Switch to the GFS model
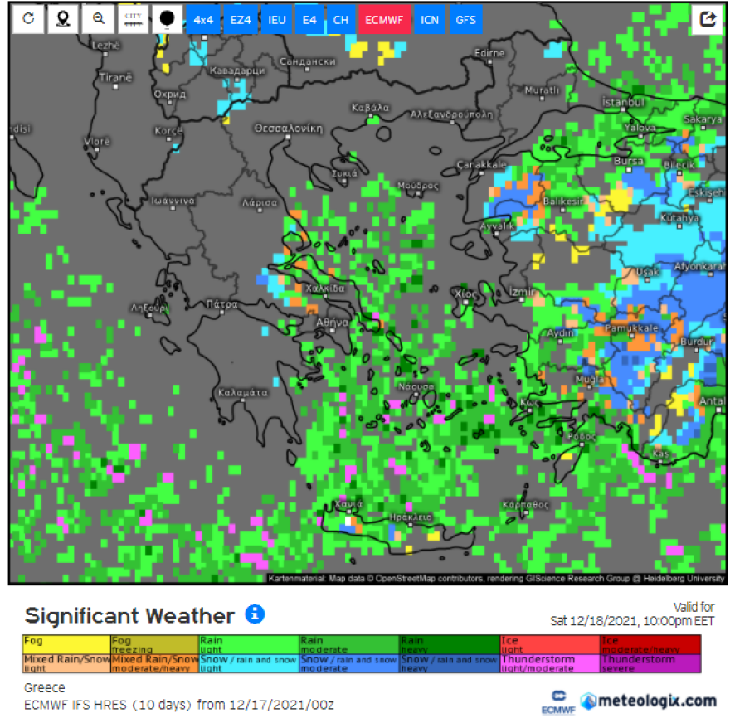 tap(465, 19)
